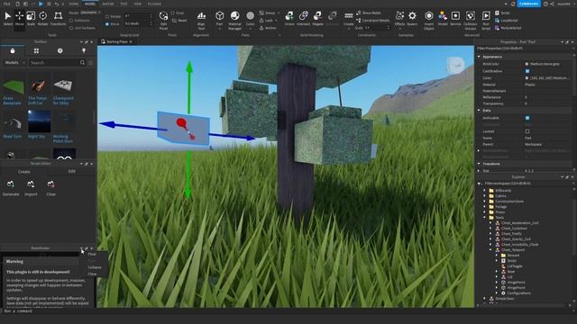577x324 pixels.
Task: Click Terrain Editor Clear tool
Action: (50, 187)
